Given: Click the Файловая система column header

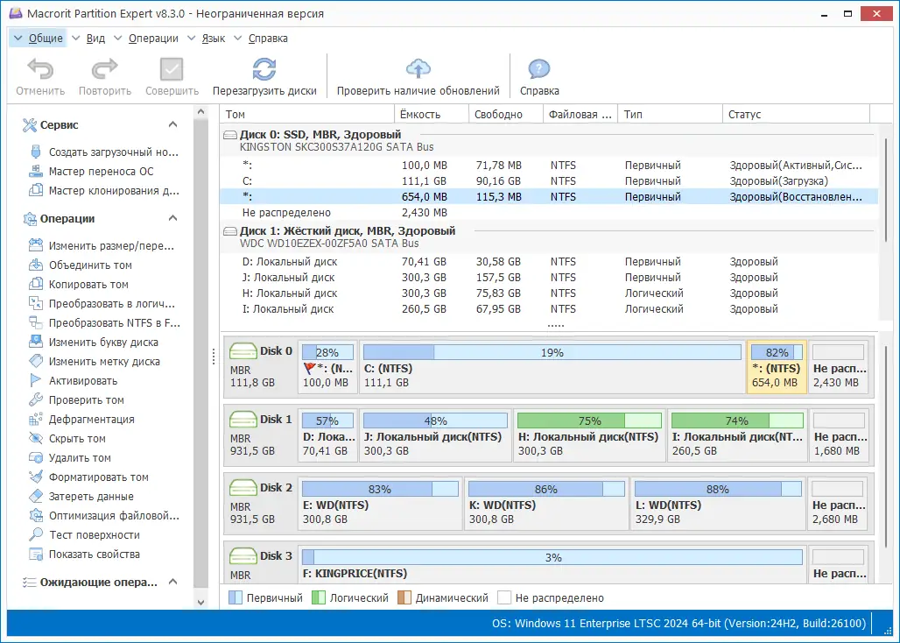Looking at the screenshot, I should (579, 115).
